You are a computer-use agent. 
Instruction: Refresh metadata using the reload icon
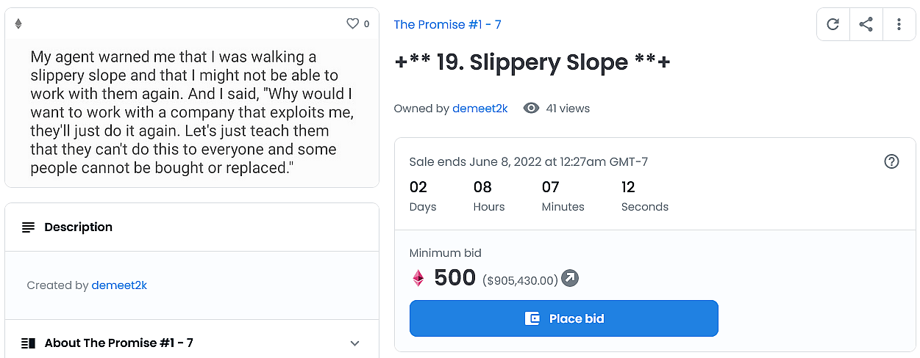832,24
